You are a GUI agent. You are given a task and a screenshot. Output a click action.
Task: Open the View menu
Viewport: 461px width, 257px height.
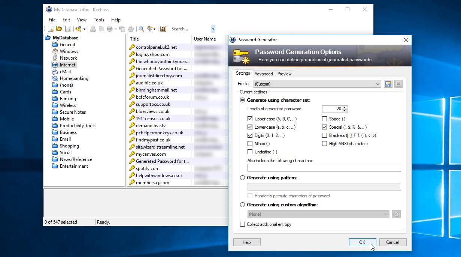coord(82,20)
